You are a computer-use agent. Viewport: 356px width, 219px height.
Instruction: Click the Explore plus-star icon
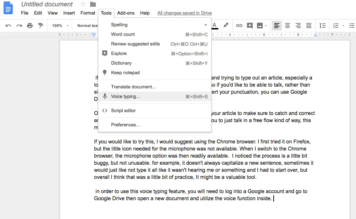point(105,53)
